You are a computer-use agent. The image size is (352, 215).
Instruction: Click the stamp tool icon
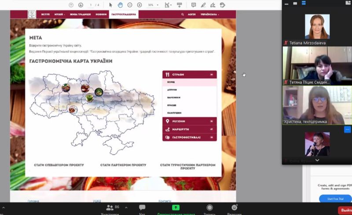[223, 5]
